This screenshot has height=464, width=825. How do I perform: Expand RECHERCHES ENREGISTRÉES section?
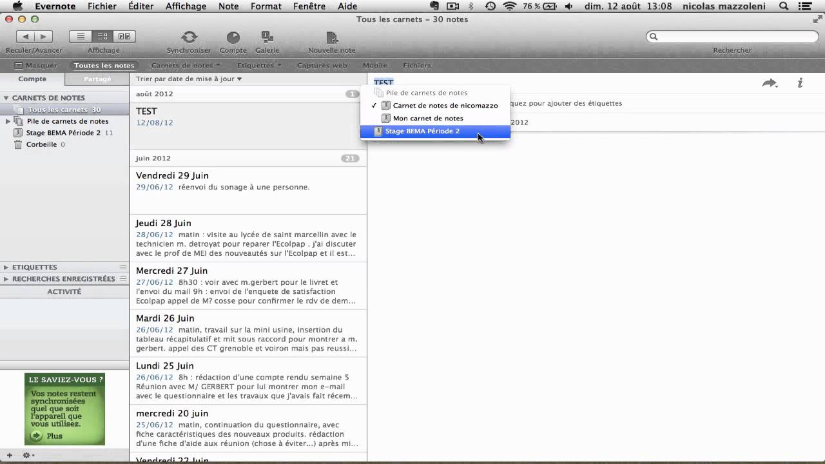(6, 279)
